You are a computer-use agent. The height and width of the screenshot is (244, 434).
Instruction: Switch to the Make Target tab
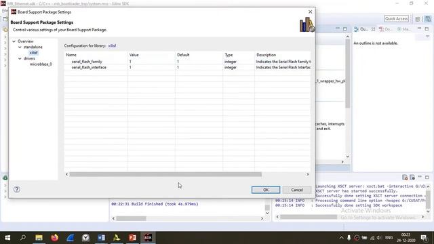404,29
